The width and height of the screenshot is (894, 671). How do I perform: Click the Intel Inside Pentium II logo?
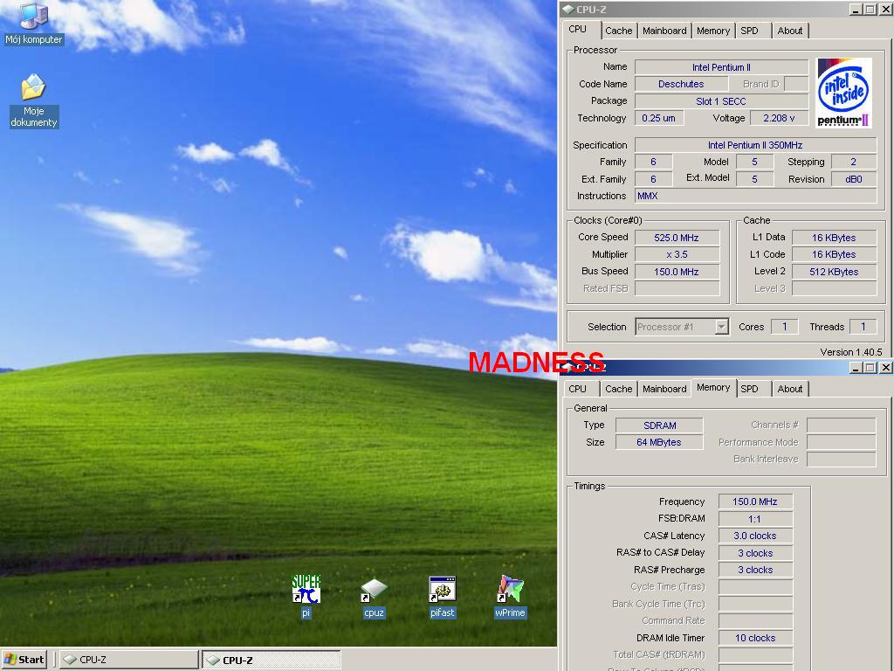[844, 93]
